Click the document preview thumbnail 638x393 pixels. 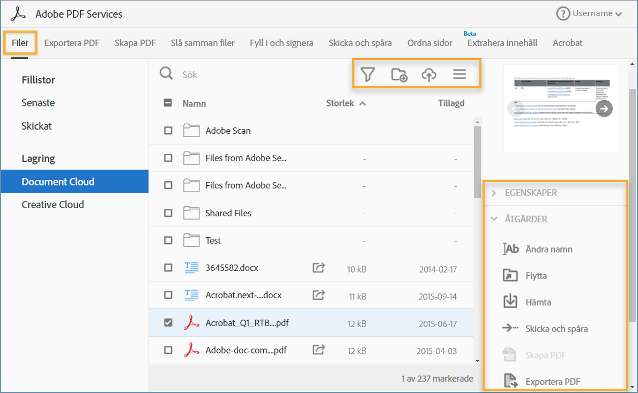tap(560, 109)
